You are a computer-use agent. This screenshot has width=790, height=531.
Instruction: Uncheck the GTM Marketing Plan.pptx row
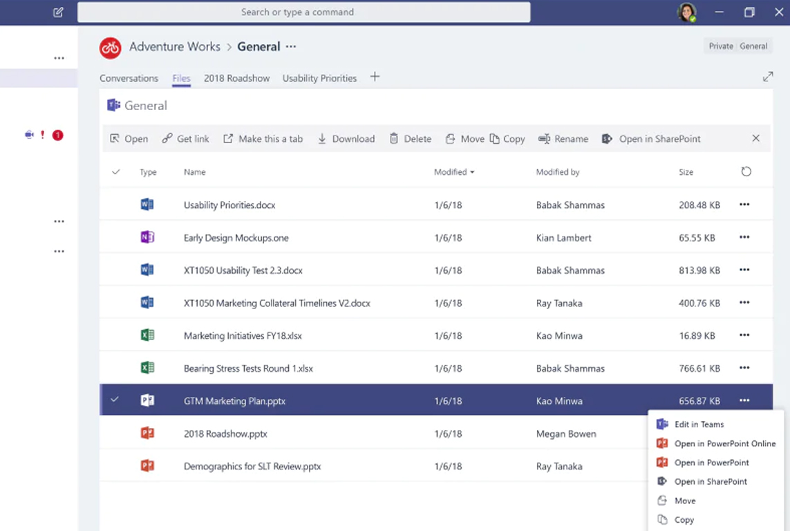(x=115, y=400)
